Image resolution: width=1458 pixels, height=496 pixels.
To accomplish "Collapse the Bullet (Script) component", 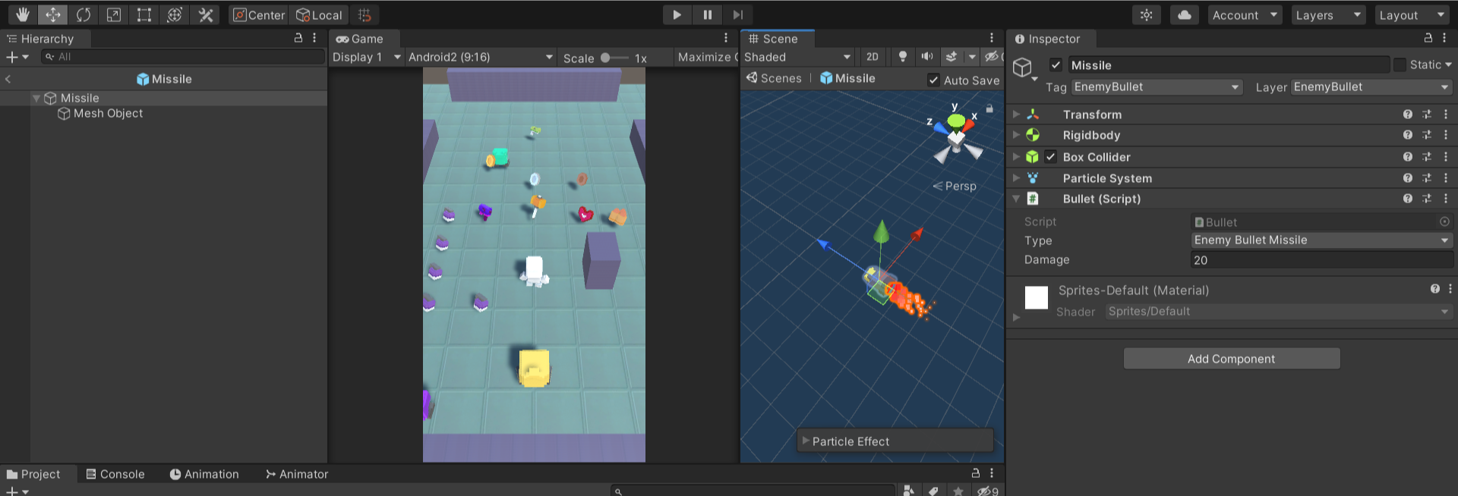I will point(1016,198).
